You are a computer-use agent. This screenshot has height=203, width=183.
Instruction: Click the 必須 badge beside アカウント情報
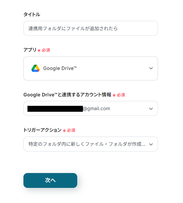(x=121, y=95)
